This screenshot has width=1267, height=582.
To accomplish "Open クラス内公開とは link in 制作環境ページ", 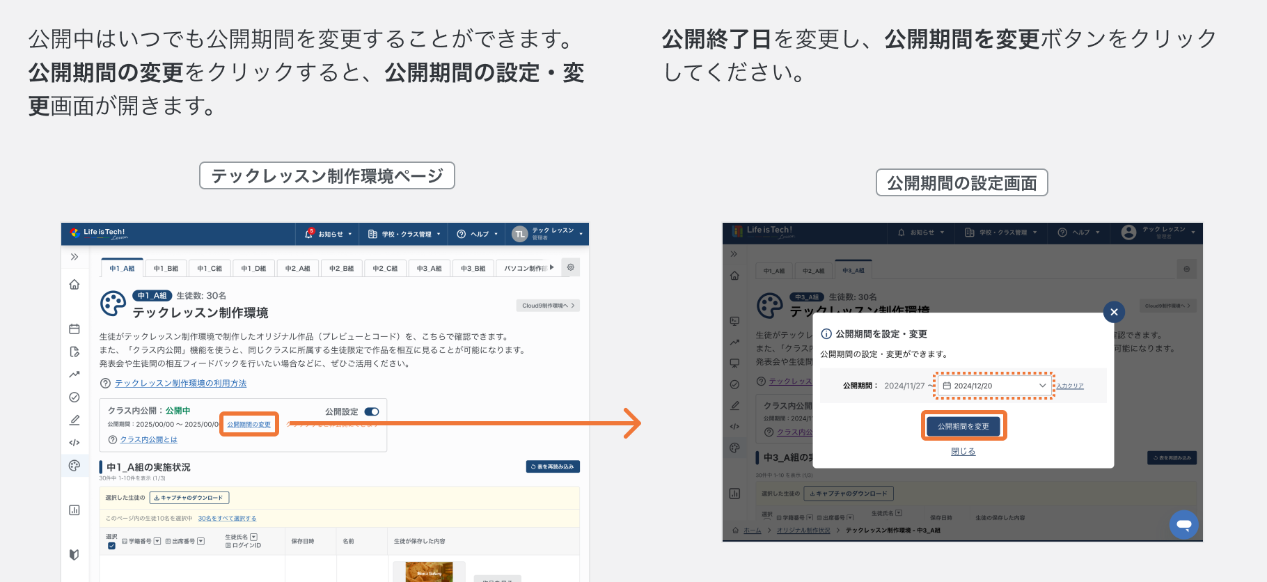I will click(x=149, y=440).
